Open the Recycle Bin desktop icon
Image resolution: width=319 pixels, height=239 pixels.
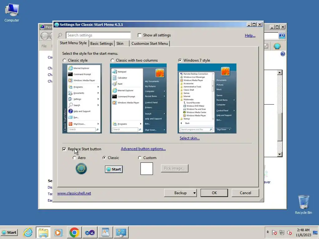(x=303, y=204)
